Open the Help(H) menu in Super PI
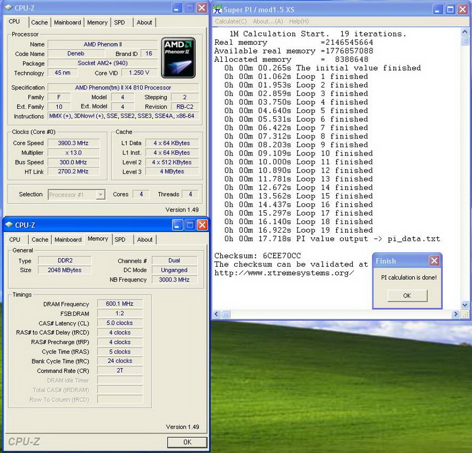The width and height of the screenshot is (472, 453). pos(299,21)
